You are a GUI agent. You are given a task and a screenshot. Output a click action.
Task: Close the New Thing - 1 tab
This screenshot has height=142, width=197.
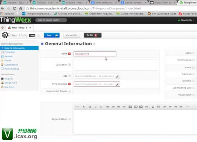tap(30, 27)
